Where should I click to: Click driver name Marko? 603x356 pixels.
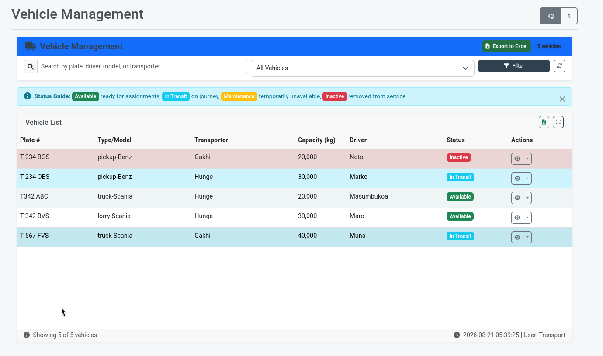click(359, 177)
